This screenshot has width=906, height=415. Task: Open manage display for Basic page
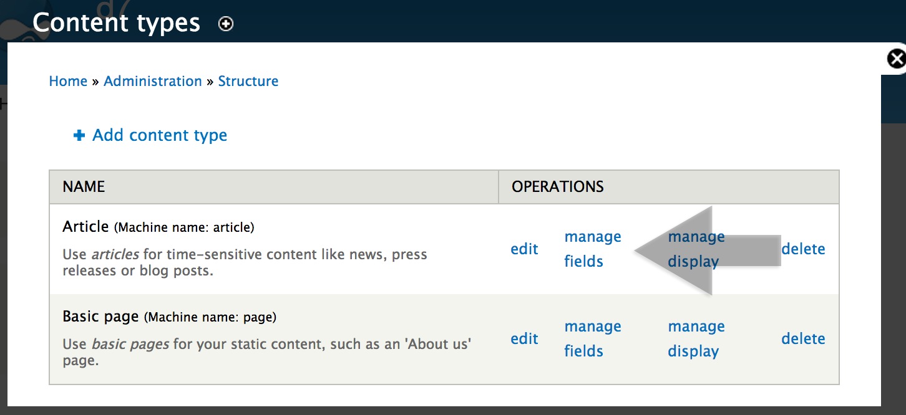tap(696, 339)
